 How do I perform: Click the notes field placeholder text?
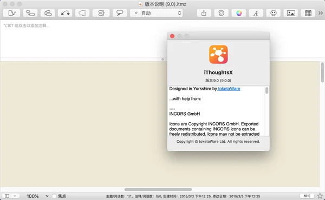[x=26, y=25]
